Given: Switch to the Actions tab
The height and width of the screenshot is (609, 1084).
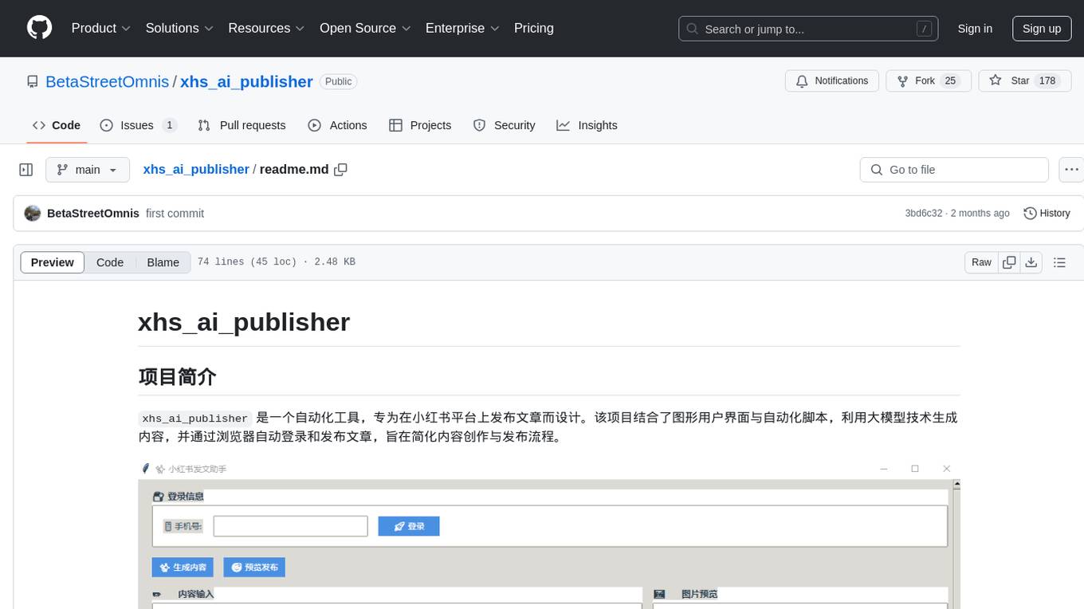Looking at the screenshot, I should coord(337,125).
